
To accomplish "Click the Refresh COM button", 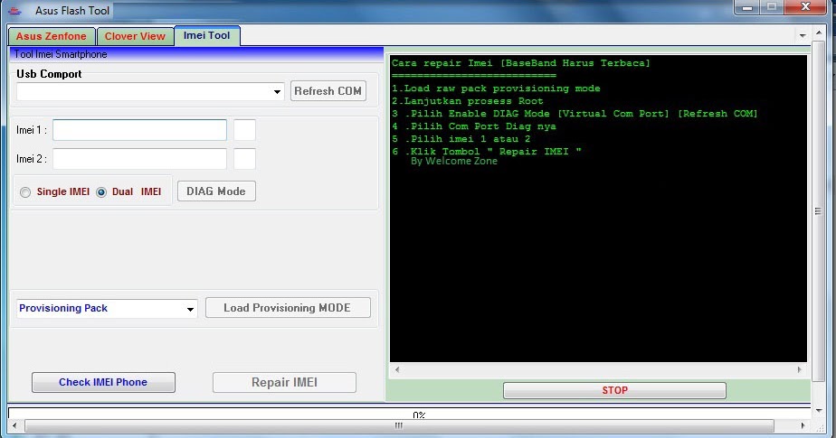I will point(328,91).
